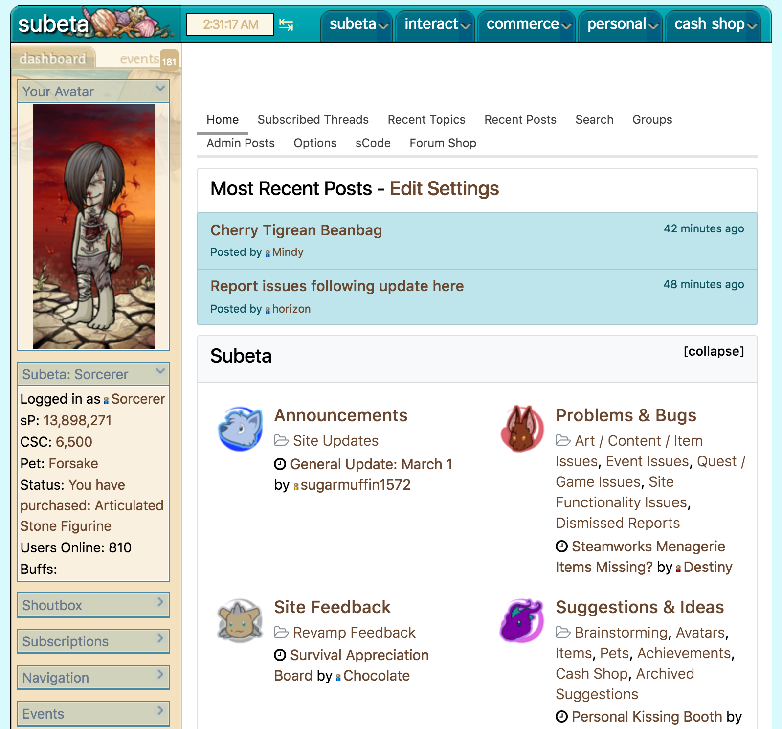Click the Suggestions & Ideas purple dragon icon
The image size is (782, 729).
[x=522, y=620]
